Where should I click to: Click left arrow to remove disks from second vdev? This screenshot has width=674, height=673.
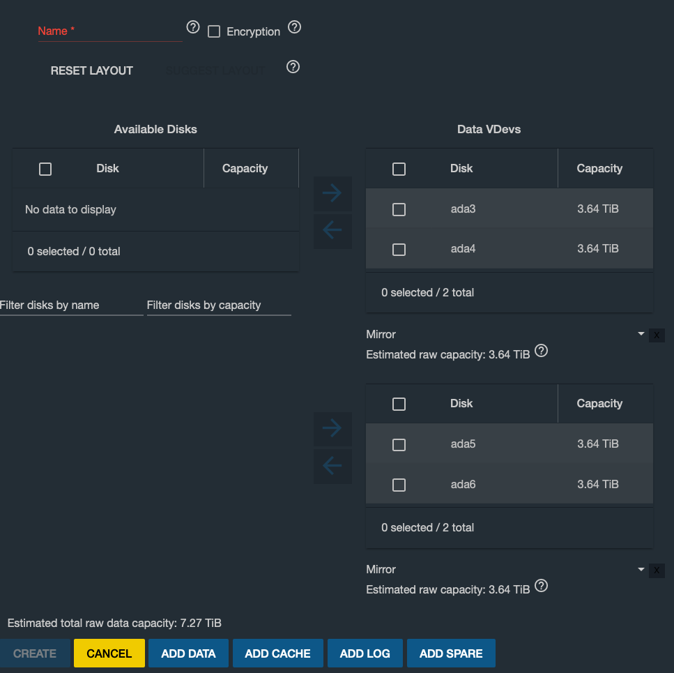tap(332, 466)
